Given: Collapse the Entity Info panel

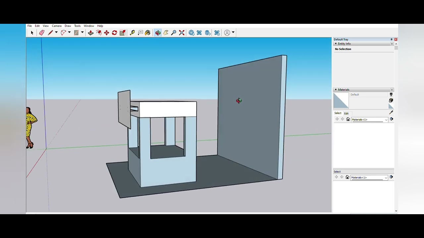Looking at the screenshot, I should coord(336,44).
